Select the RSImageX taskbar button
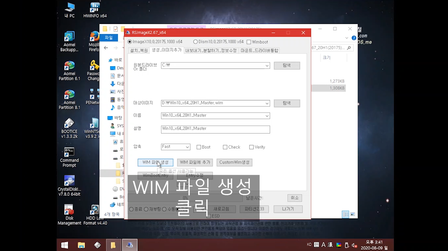 (x=130, y=245)
